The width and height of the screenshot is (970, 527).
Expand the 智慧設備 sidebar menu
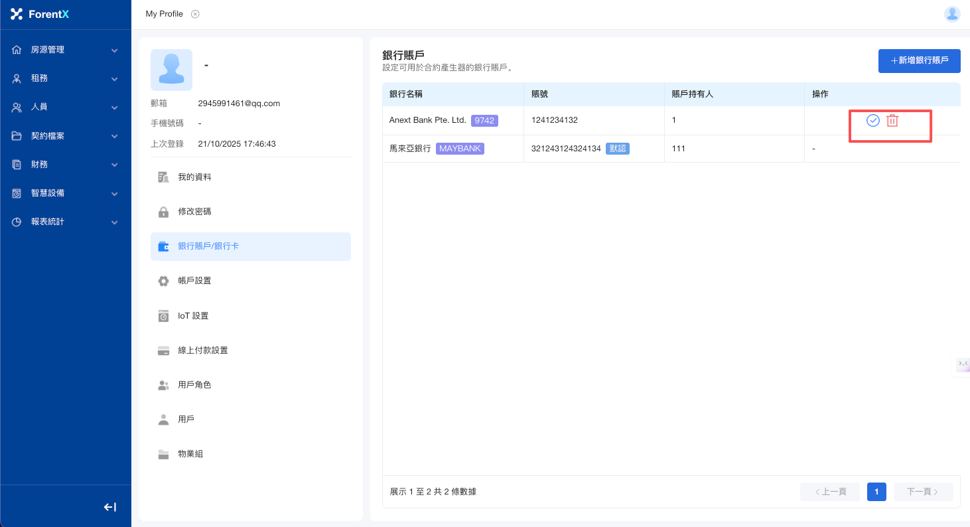click(x=65, y=193)
